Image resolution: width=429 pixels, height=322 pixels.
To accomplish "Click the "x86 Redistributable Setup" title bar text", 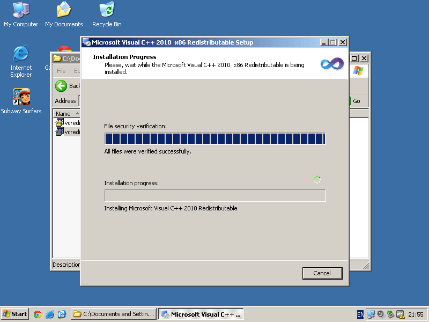I will click(x=214, y=42).
